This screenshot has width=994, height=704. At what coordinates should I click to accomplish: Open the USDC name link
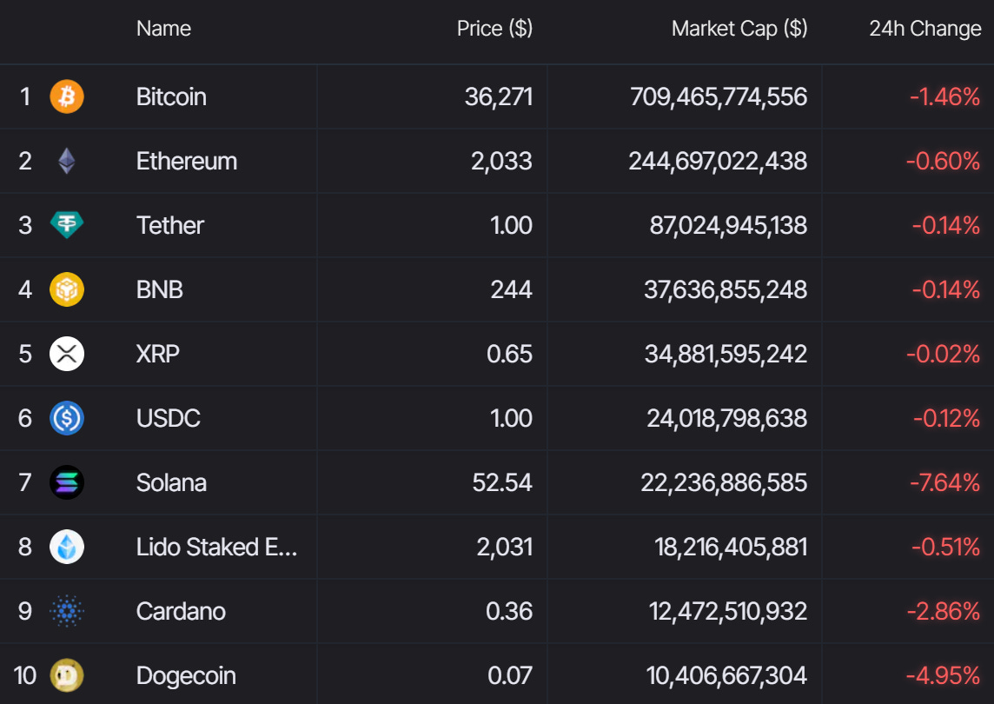pos(168,419)
